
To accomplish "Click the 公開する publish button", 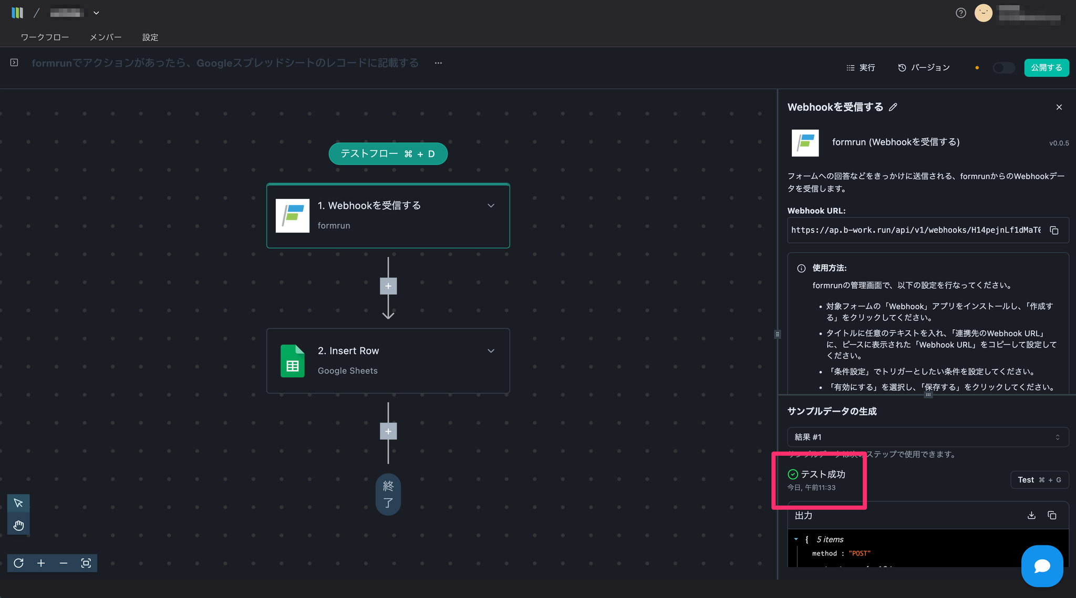I will click(1046, 68).
